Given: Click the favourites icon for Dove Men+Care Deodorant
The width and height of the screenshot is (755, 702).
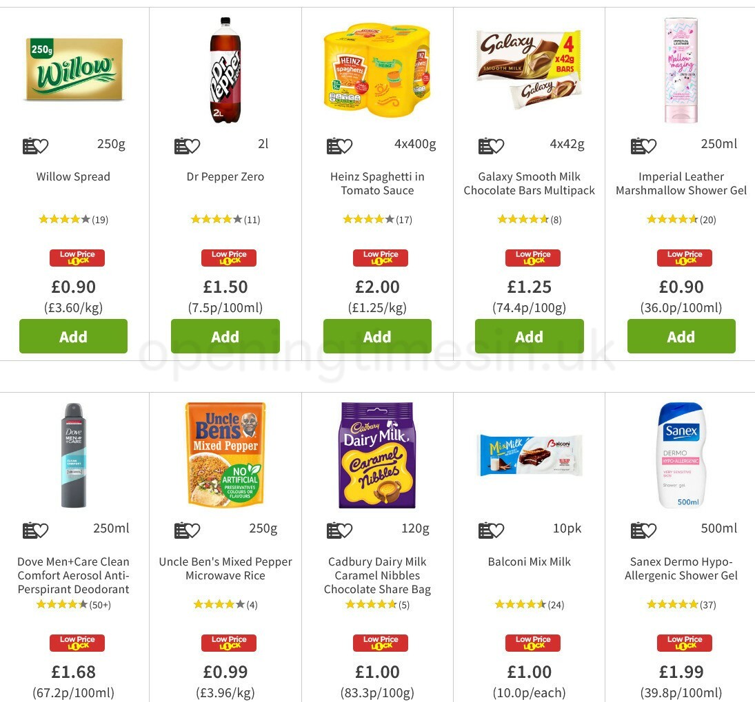Looking at the screenshot, I should tap(35, 530).
